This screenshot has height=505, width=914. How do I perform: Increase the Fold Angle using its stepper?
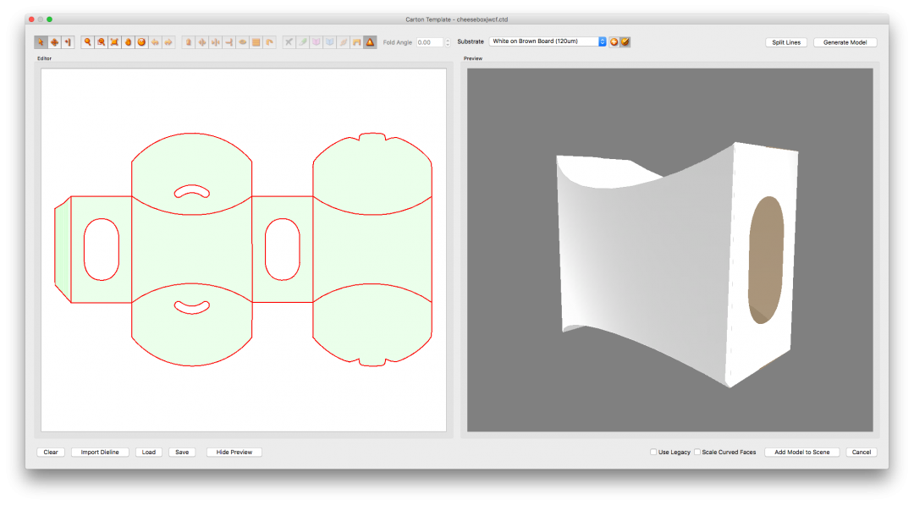point(448,38)
